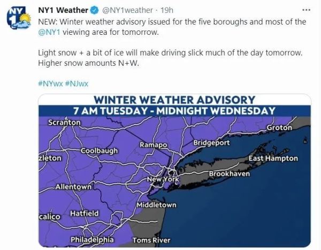
Task: Click the #NYwx hashtag
Action: coord(50,84)
